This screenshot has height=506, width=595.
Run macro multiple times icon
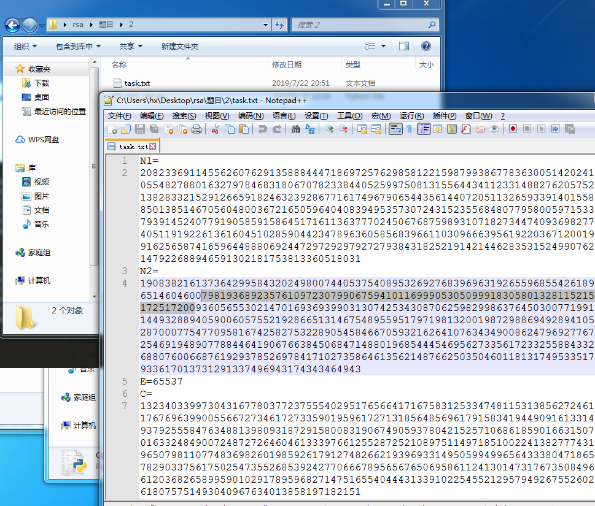tap(555, 129)
